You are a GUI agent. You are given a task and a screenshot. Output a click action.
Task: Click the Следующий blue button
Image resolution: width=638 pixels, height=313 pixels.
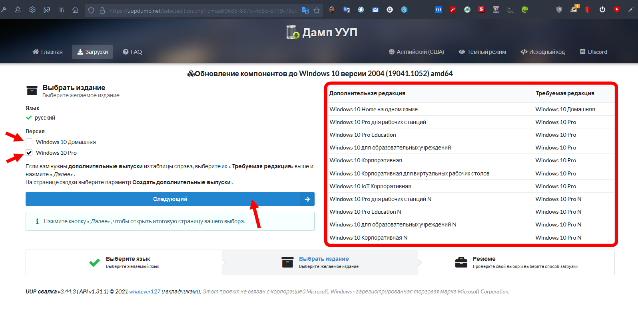[x=170, y=199]
